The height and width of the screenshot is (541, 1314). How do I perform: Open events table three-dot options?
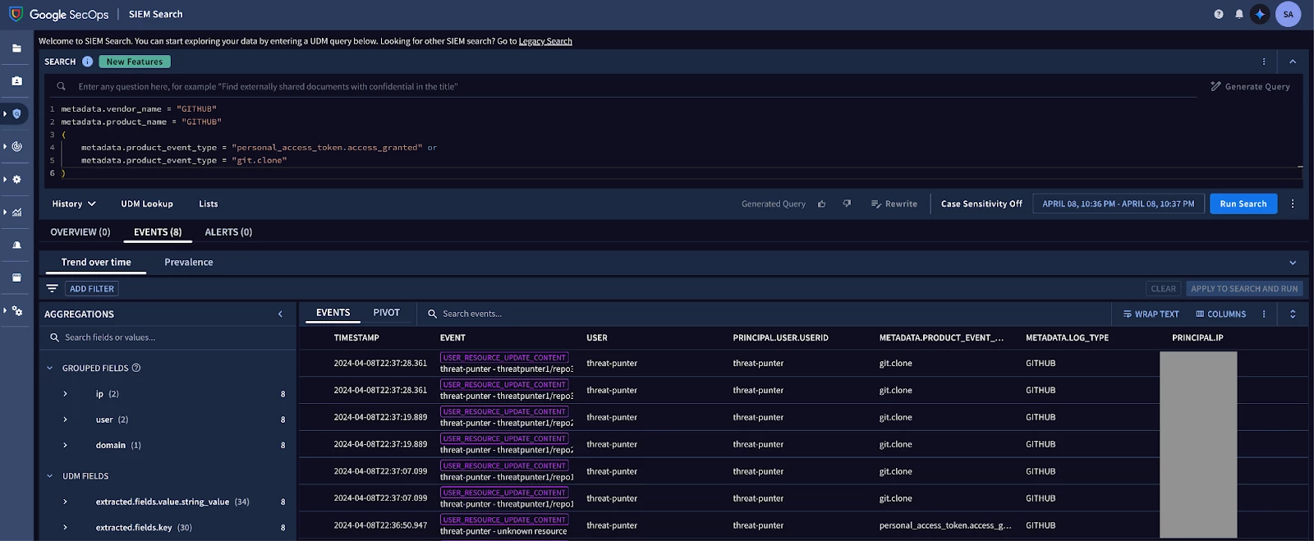point(1264,314)
